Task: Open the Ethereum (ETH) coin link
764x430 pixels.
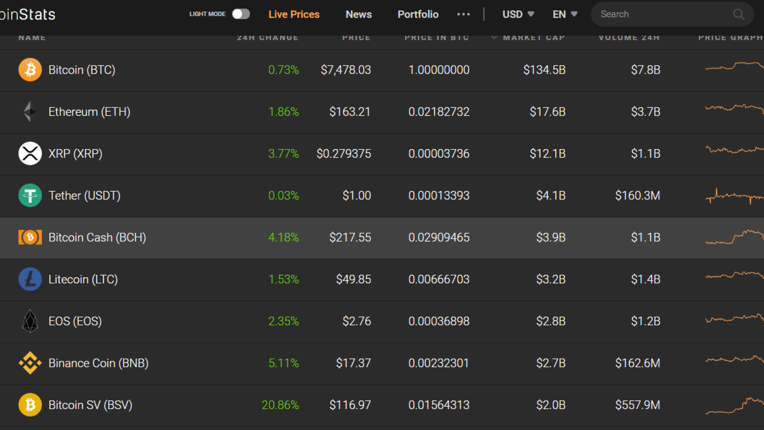Action: 89,112
